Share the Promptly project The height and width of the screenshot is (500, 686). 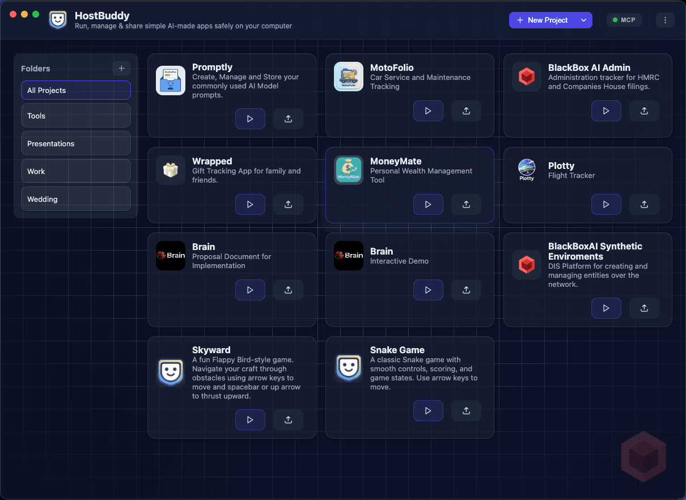288,119
